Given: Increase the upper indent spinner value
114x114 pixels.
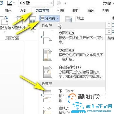Looking at the screenshot, I should (109, 24).
